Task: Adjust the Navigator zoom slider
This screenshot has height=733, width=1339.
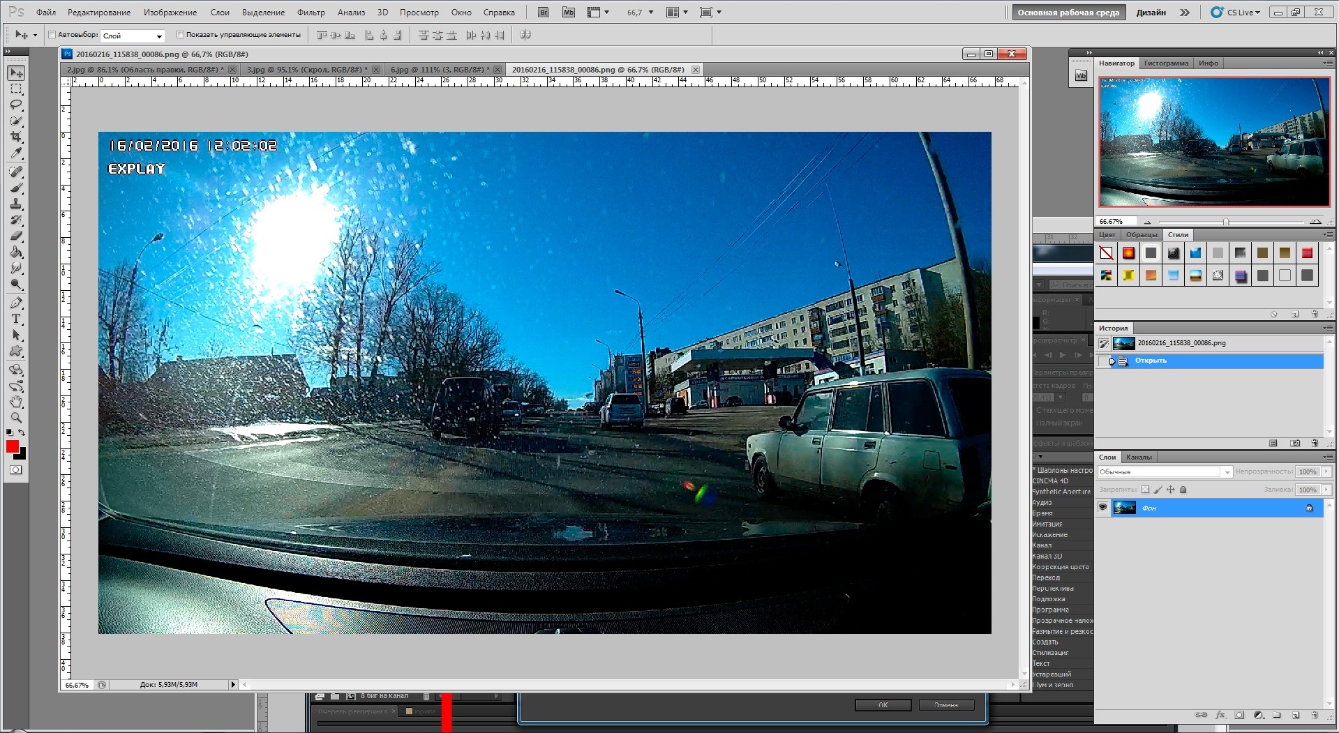Action: (x=1226, y=222)
